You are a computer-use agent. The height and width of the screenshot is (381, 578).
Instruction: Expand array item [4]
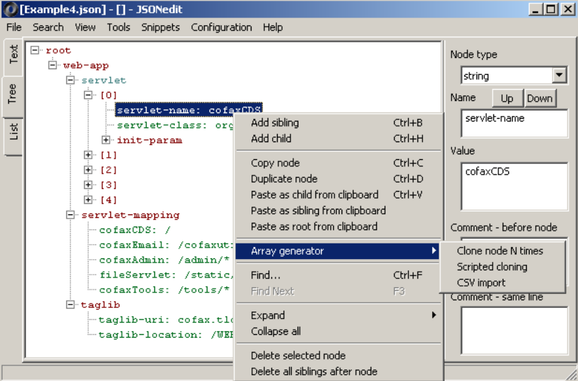point(87,200)
